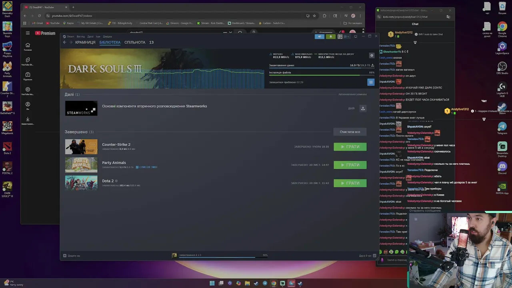Open Dota 2 desktop shortcut
Screen dimensions: 512x288
pyautogui.click(x=7, y=148)
